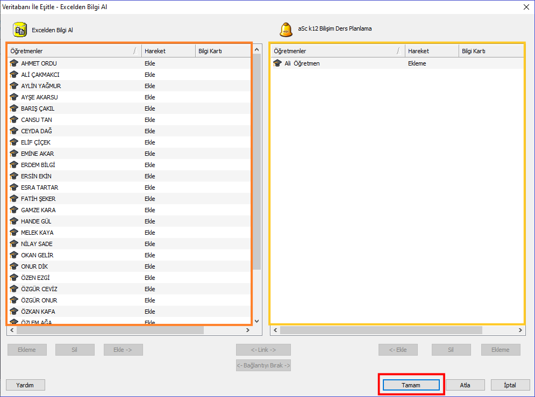Close the Veritabanı İle Eşitle dialog

click(x=526, y=7)
